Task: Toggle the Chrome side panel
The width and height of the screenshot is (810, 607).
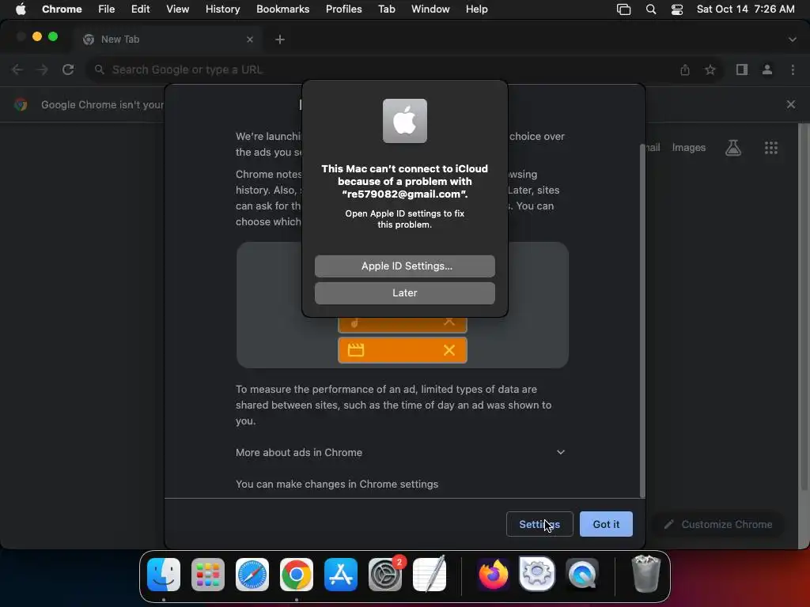Action: pos(742,70)
